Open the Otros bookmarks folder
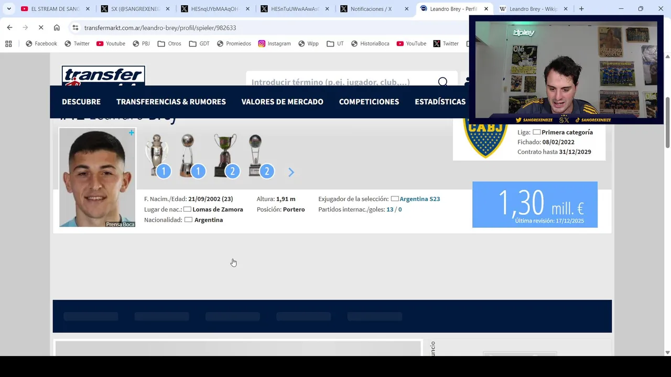Screen dimensions: 671x377 pos(169,43)
